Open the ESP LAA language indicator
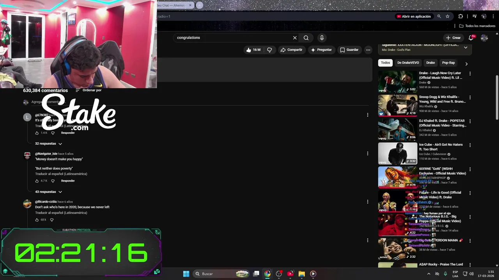Screen dimensions: 499x280 455,274
